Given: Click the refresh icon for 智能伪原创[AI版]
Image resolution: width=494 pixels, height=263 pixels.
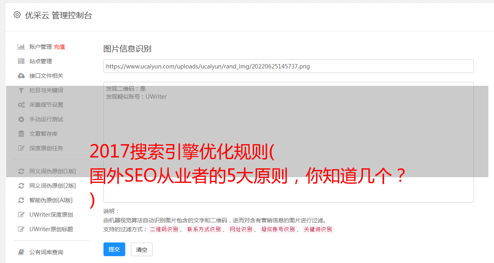Looking at the screenshot, I should (x=21, y=200).
